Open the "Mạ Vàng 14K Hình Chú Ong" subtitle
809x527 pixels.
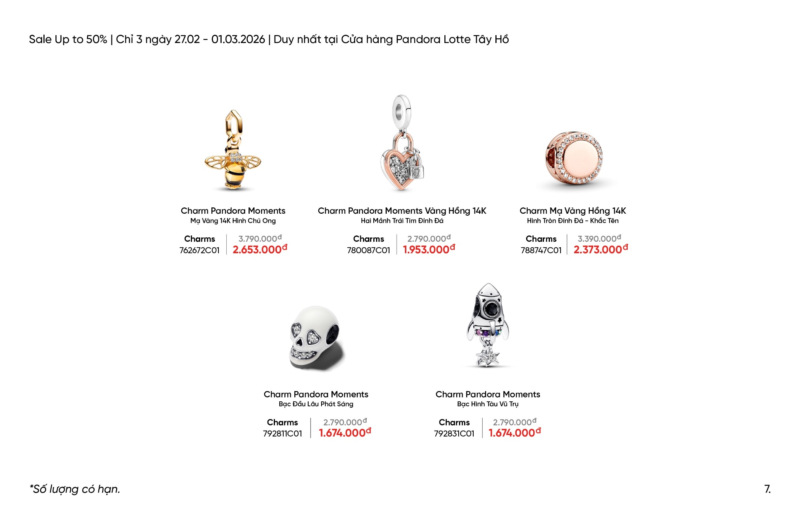coord(233,221)
